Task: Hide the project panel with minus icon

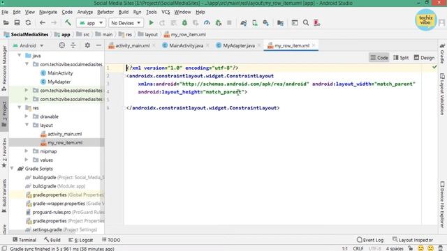Action: pos(98,45)
